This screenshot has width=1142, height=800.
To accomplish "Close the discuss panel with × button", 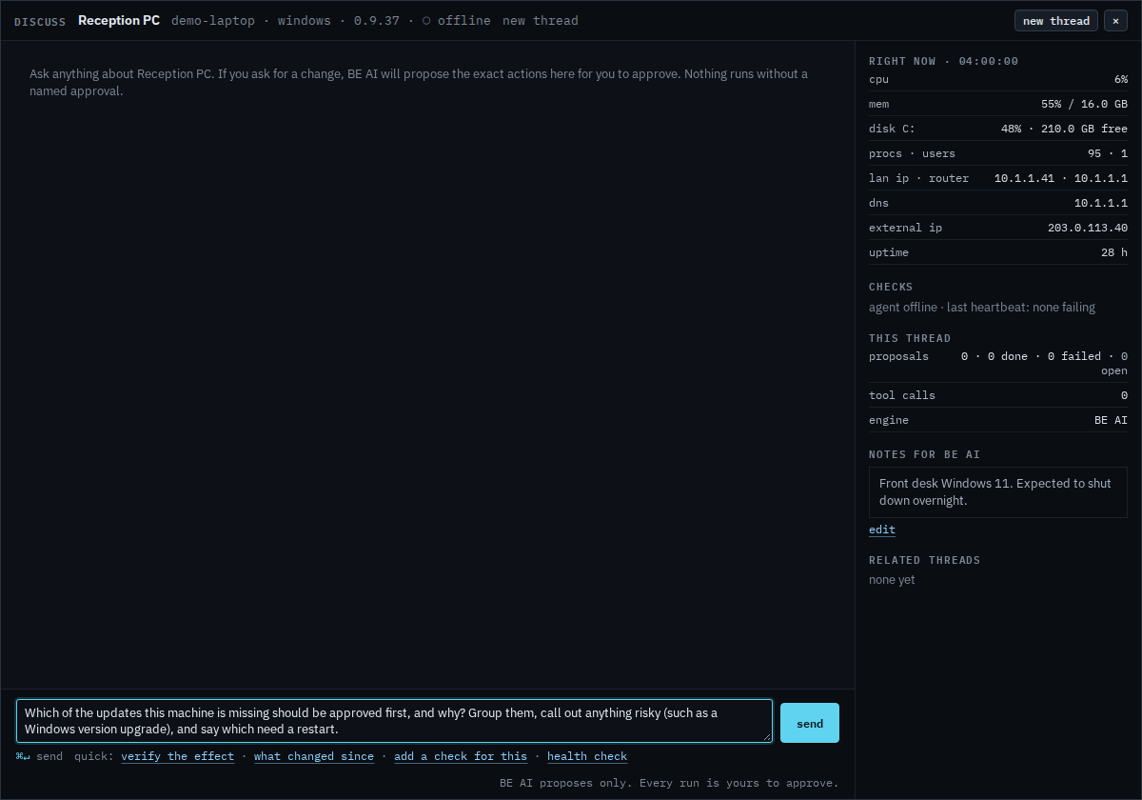I will coord(1115,21).
